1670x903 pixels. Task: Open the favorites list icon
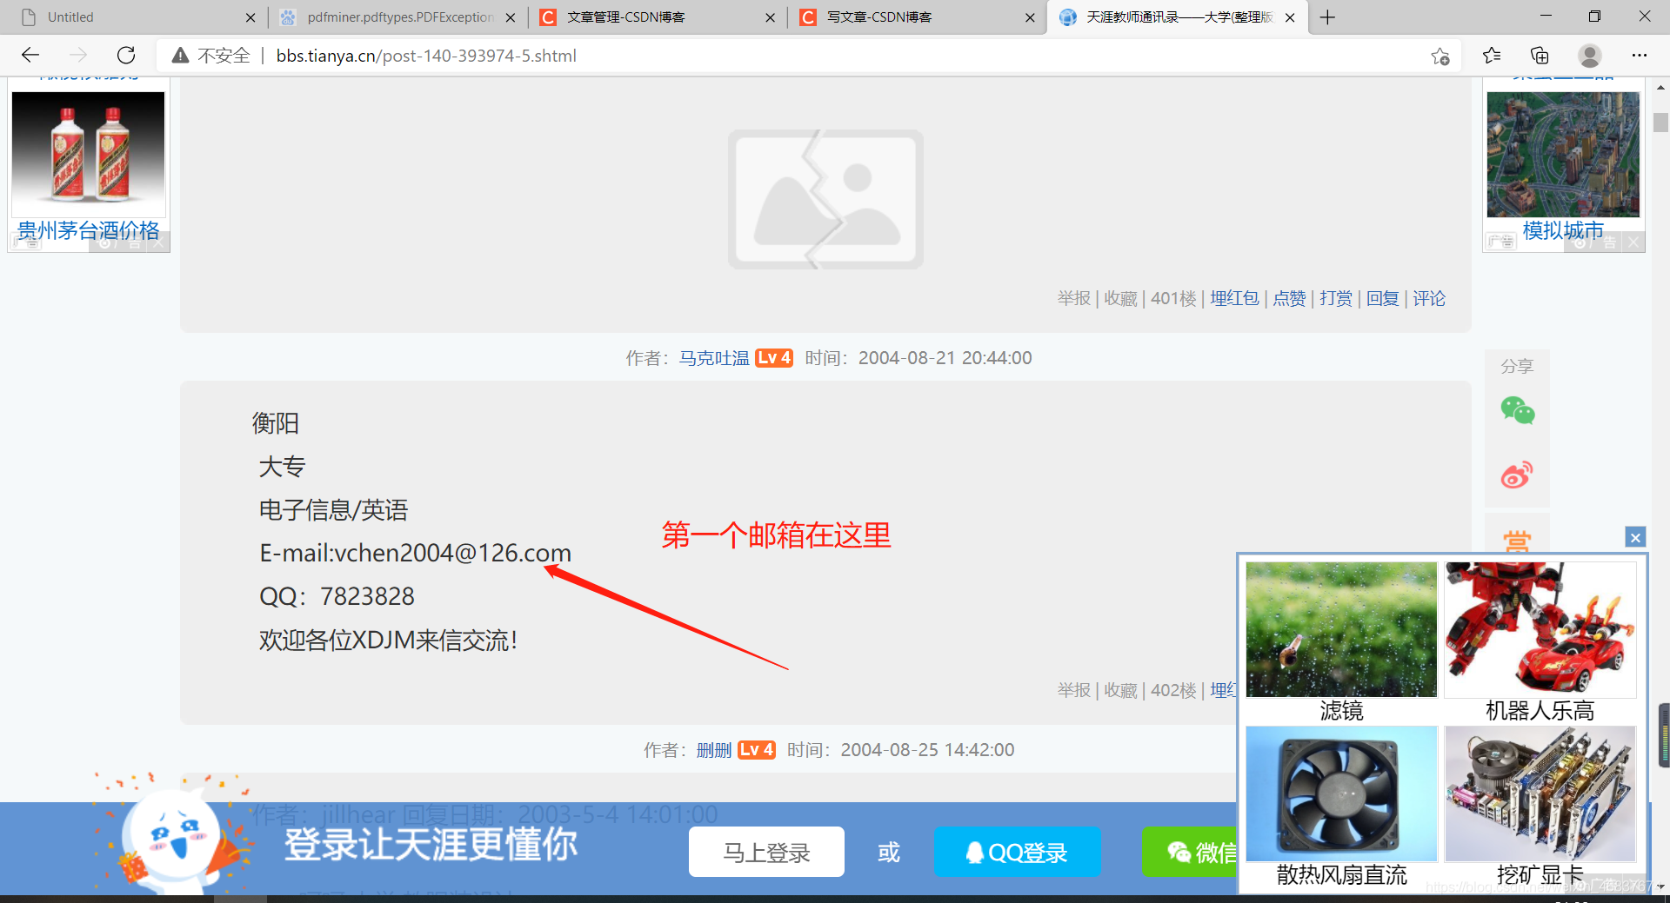tap(1492, 56)
